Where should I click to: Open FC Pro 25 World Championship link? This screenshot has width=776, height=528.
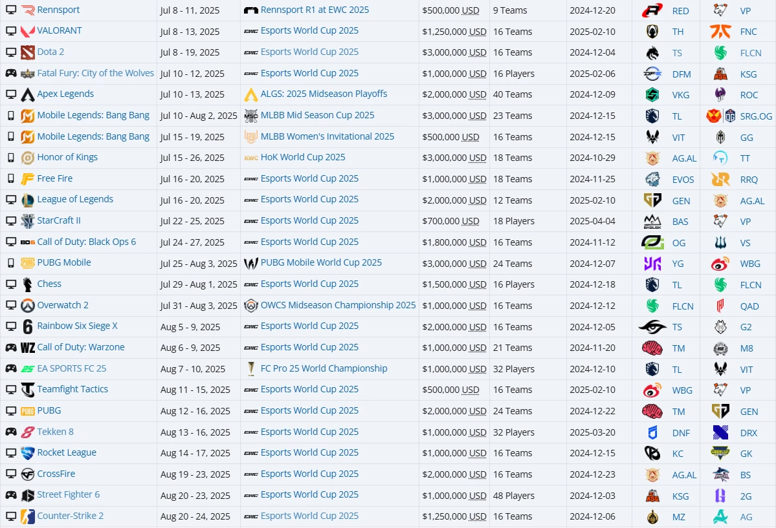coord(324,368)
